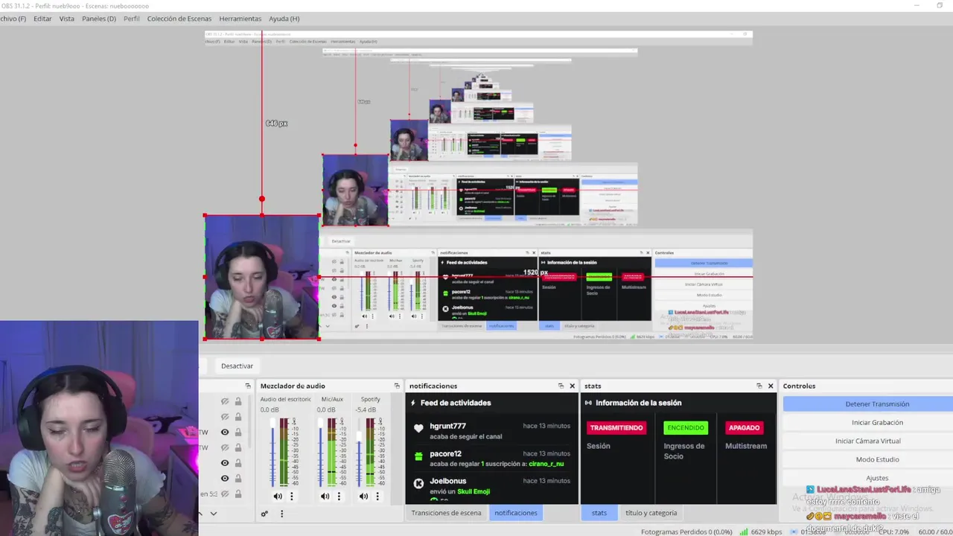The width and height of the screenshot is (953, 536).
Task: Click the green gift icon beside pacore12
Action: pos(418,456)
